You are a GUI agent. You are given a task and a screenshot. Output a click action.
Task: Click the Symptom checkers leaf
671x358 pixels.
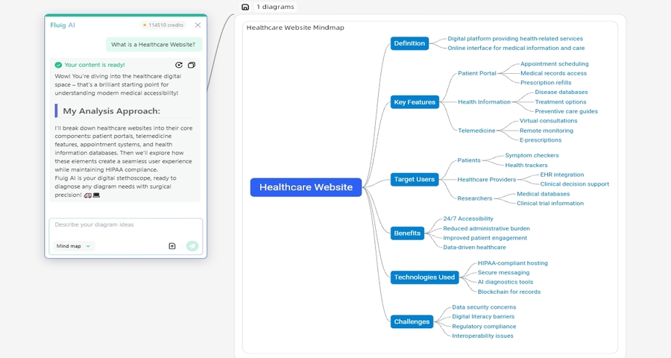(532, 155)
